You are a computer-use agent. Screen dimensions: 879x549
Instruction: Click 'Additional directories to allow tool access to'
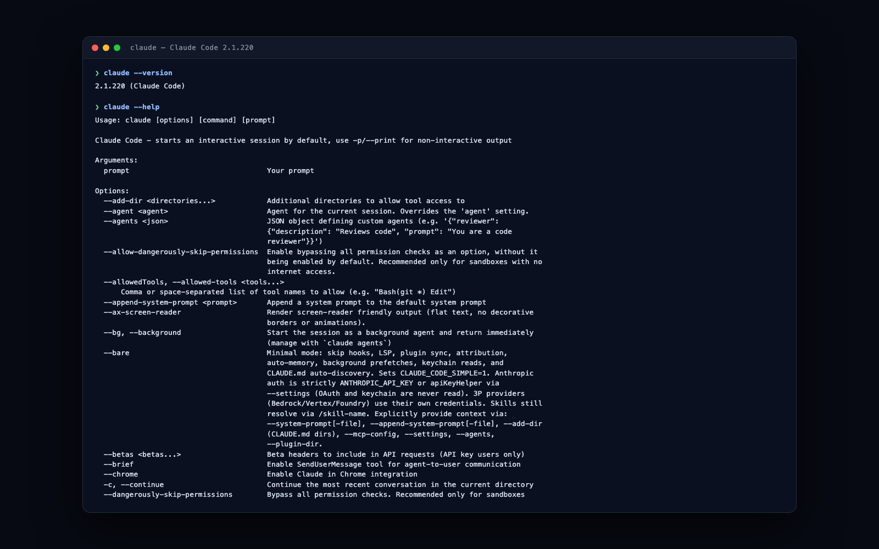coord(366,201)
